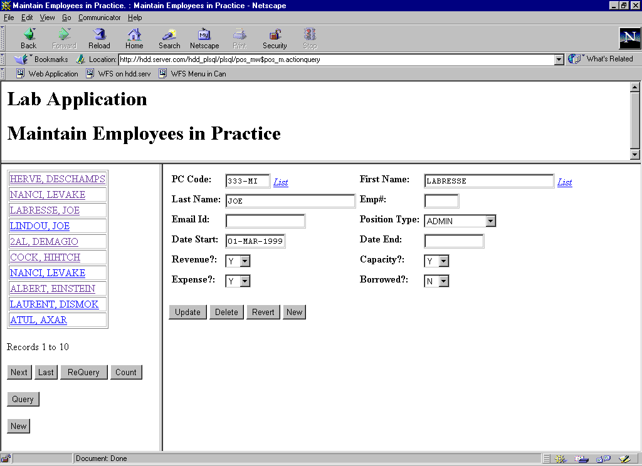Select the LINDOU, JOE employee link
642x466 pixels.
[x=39, y=226]
